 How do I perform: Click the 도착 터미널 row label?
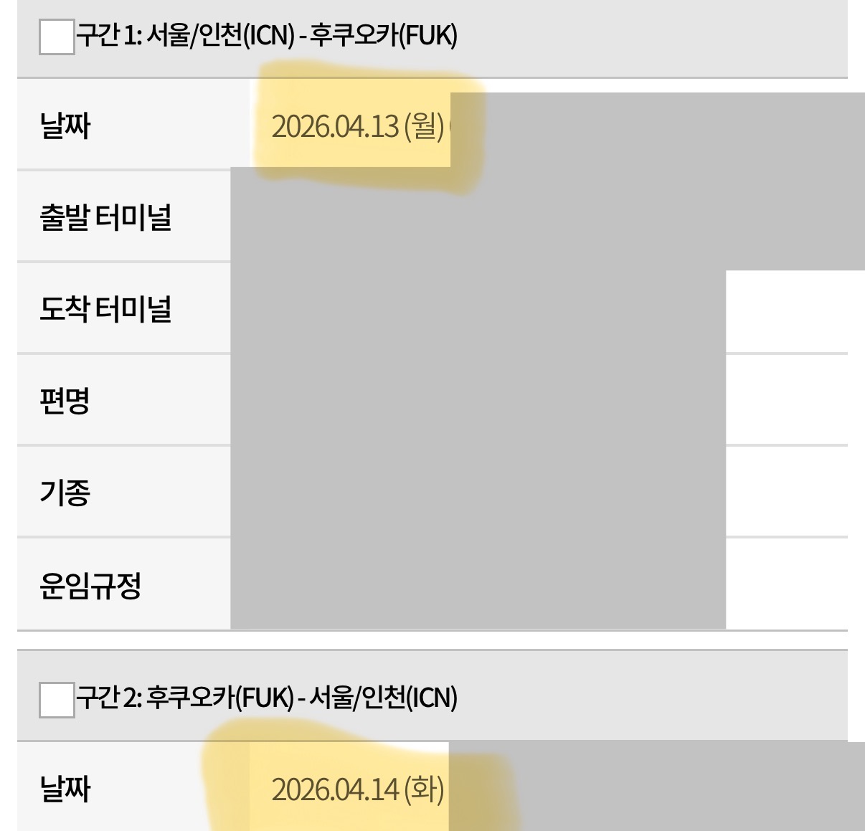[x=105, y=309]
